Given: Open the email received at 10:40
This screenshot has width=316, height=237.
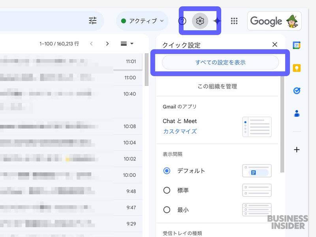Looking at the screenshot, I should pos(71,102).
